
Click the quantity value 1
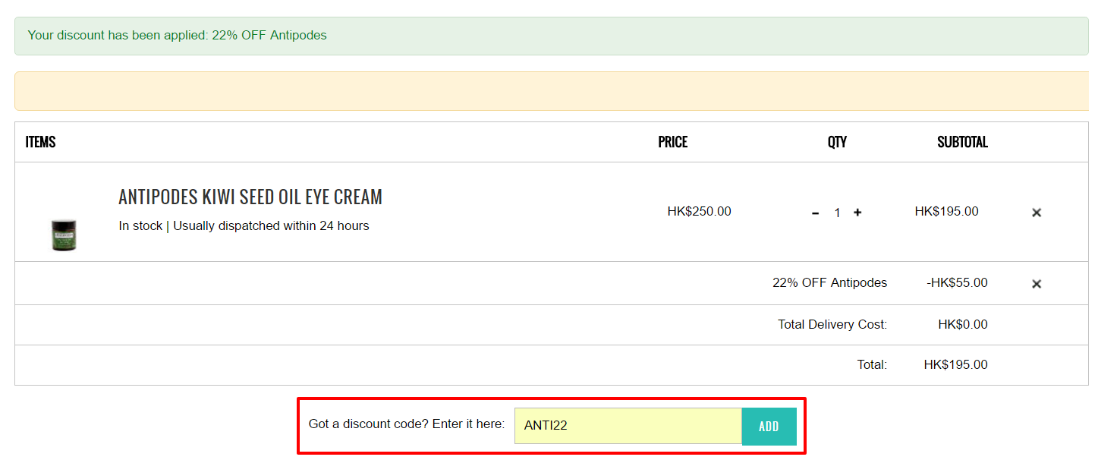837,213
